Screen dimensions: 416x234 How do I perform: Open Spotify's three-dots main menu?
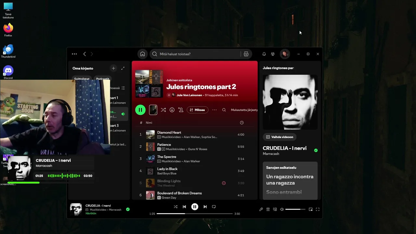(x=74, y=54)
